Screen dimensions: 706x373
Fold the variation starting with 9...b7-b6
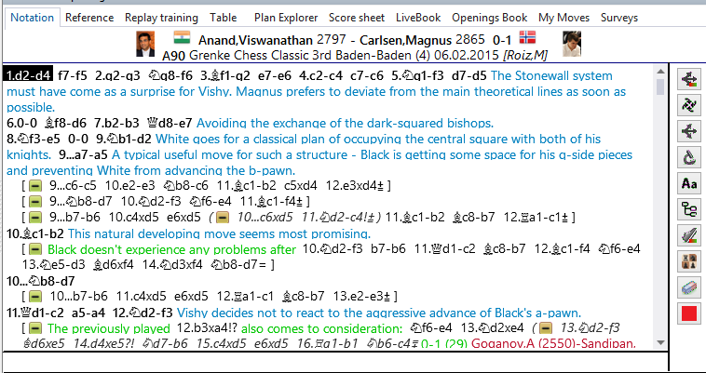tap(34, 216)
